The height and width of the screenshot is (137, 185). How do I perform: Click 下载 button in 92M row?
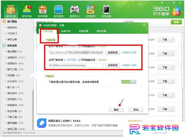(x=165, y=40)
